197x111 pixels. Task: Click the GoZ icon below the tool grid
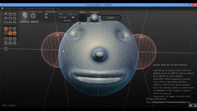[x=6, y=49]
